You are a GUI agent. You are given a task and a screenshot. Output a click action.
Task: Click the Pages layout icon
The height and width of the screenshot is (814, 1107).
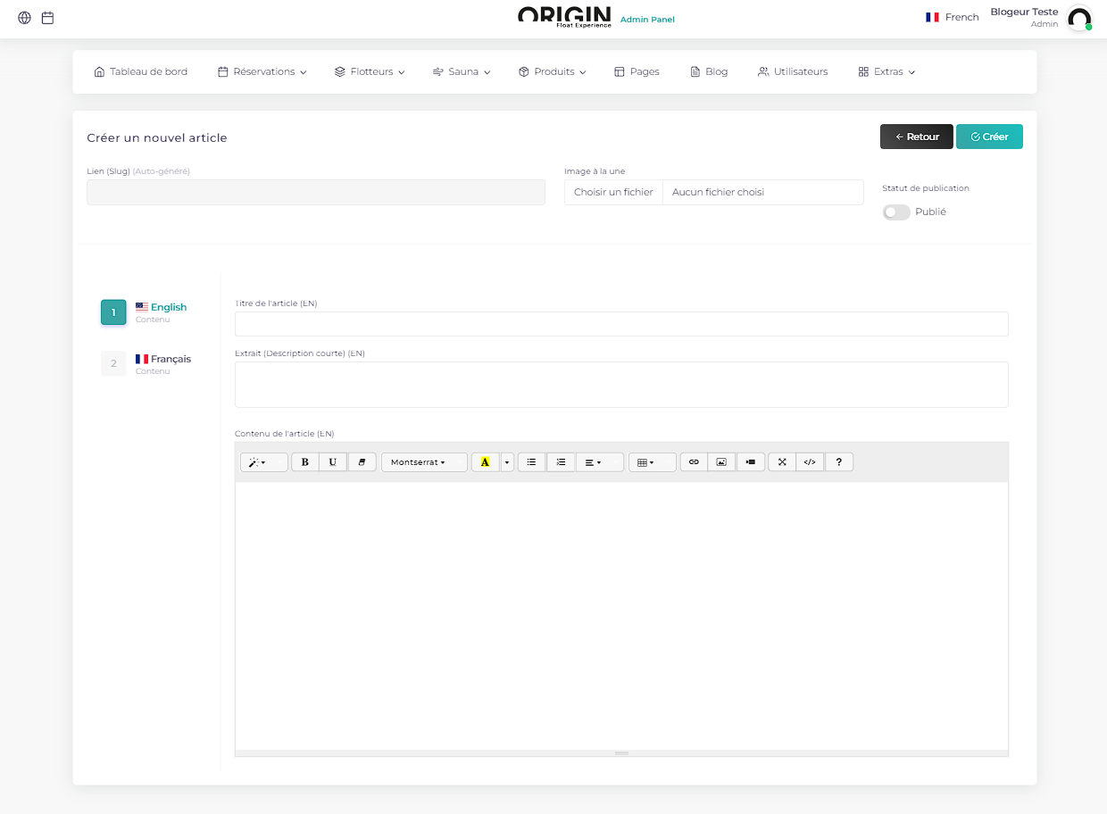point(620,71)
